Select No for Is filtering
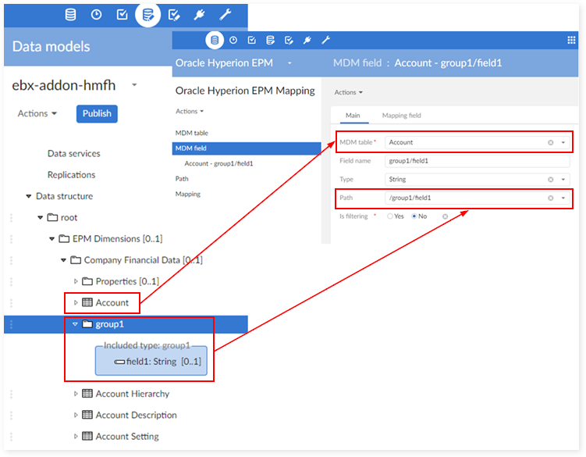586x457 pixels. point(414,216)
